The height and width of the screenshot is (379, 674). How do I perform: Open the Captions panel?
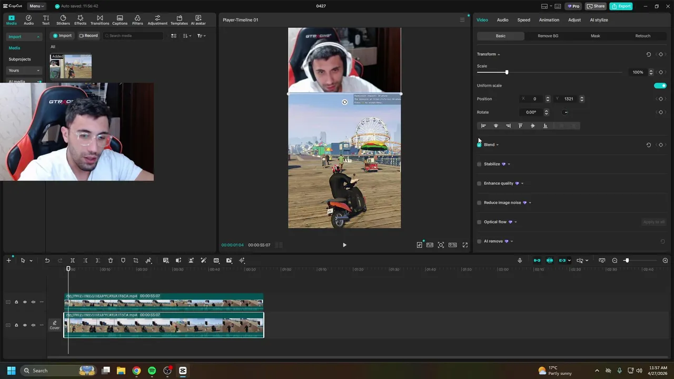click(120, 20)
